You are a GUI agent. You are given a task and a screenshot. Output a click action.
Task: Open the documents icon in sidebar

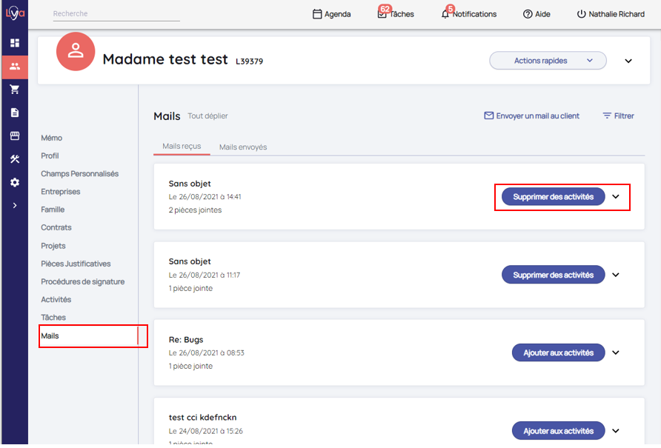point(14,113)
